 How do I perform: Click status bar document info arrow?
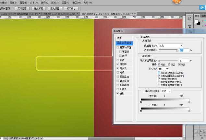41,138
